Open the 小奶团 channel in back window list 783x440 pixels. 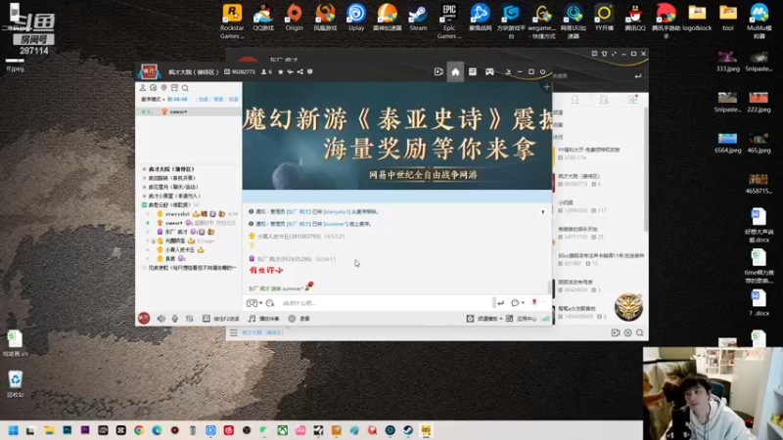[x=598, y=206]
